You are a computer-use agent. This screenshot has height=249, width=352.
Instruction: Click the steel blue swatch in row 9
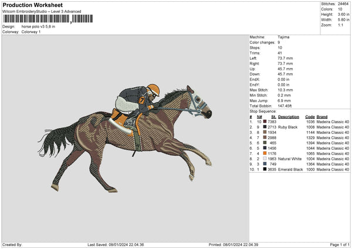pos(265,164)
